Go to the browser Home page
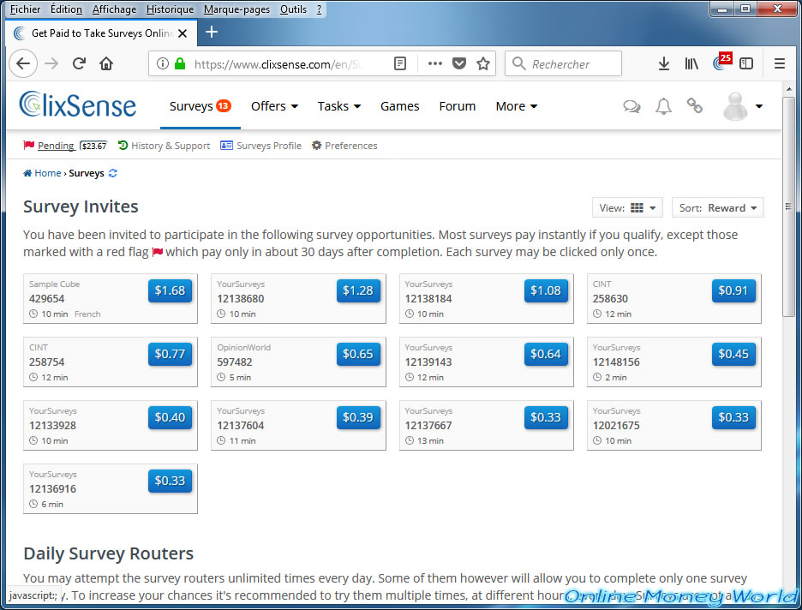Screen dimensions: 802x610 [106, 63]
